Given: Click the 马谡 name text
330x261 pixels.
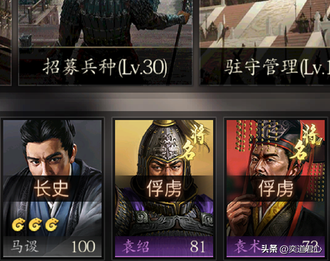Looking at the screenshot, I should point(25,246).
